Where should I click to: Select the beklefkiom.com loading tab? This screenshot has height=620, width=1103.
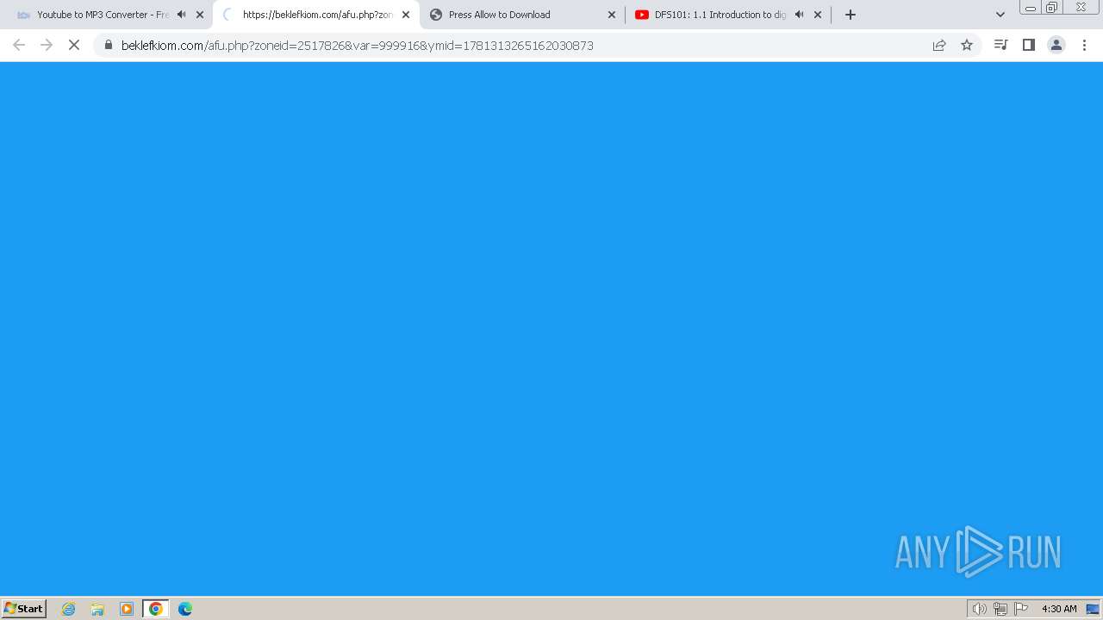[x=308, y=15]
